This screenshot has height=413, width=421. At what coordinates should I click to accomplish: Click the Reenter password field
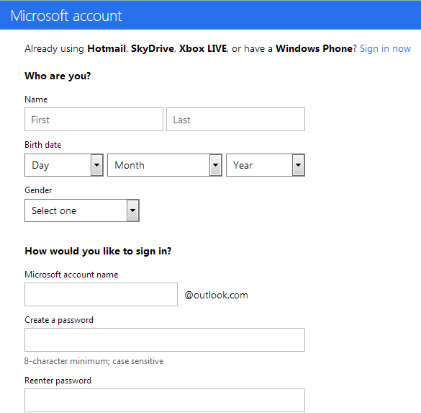click(x=165, y=400)
